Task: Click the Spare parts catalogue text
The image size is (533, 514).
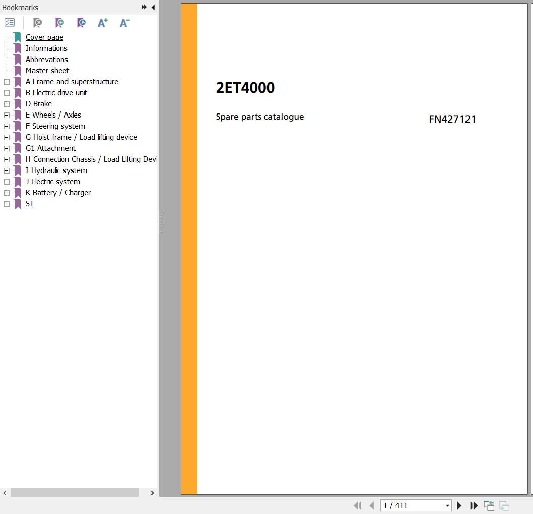Action: (260, 117)
